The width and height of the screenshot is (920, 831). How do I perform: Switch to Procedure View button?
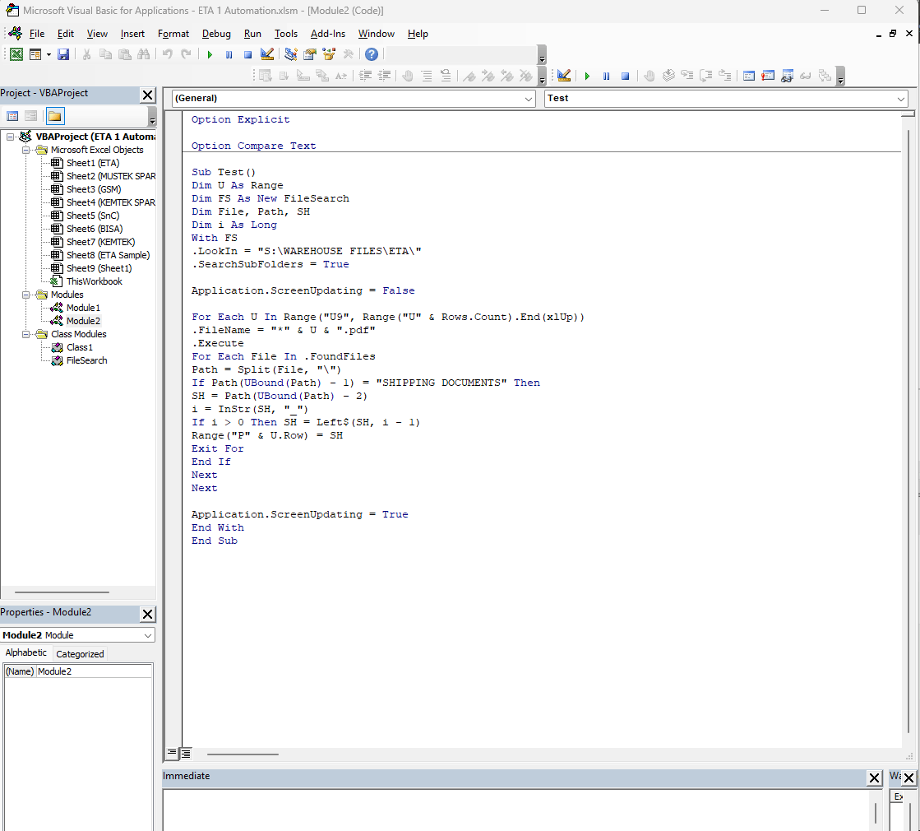click(x=172, y=752)
